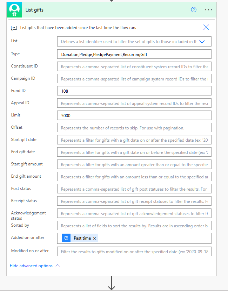228x291 pixels.
Task: Click the comment bubble icon on the banner
Action: pyautogui.click(x=13, y=27)
